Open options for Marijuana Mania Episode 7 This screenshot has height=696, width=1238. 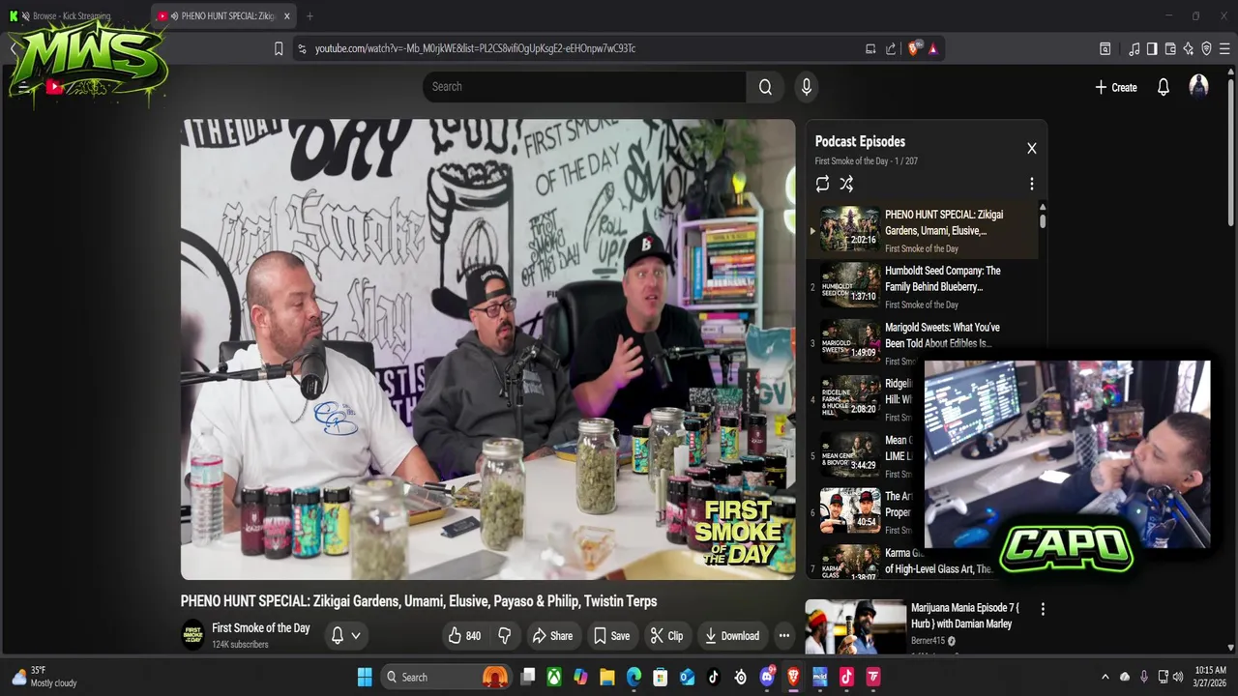click(x=1043, y=609)
